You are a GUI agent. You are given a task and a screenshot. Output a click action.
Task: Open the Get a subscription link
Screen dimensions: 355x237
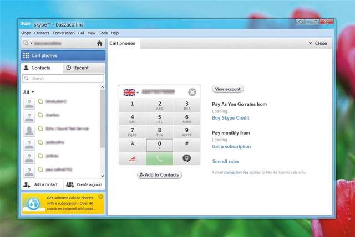231,146
